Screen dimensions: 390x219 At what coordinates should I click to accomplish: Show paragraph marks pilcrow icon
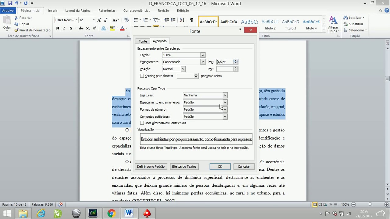(x=191, y=20)
